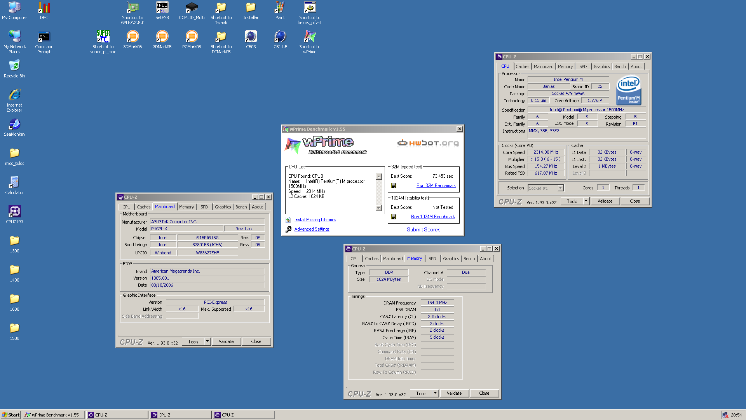Open the Tweak shortcut folder
746x420 pixels.
pyautogui.click(x=221, y=13)
